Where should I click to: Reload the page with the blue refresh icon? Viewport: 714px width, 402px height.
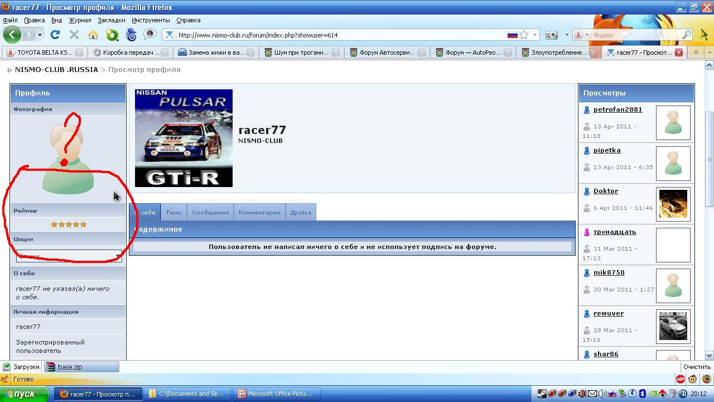click(x=55, y=35)
